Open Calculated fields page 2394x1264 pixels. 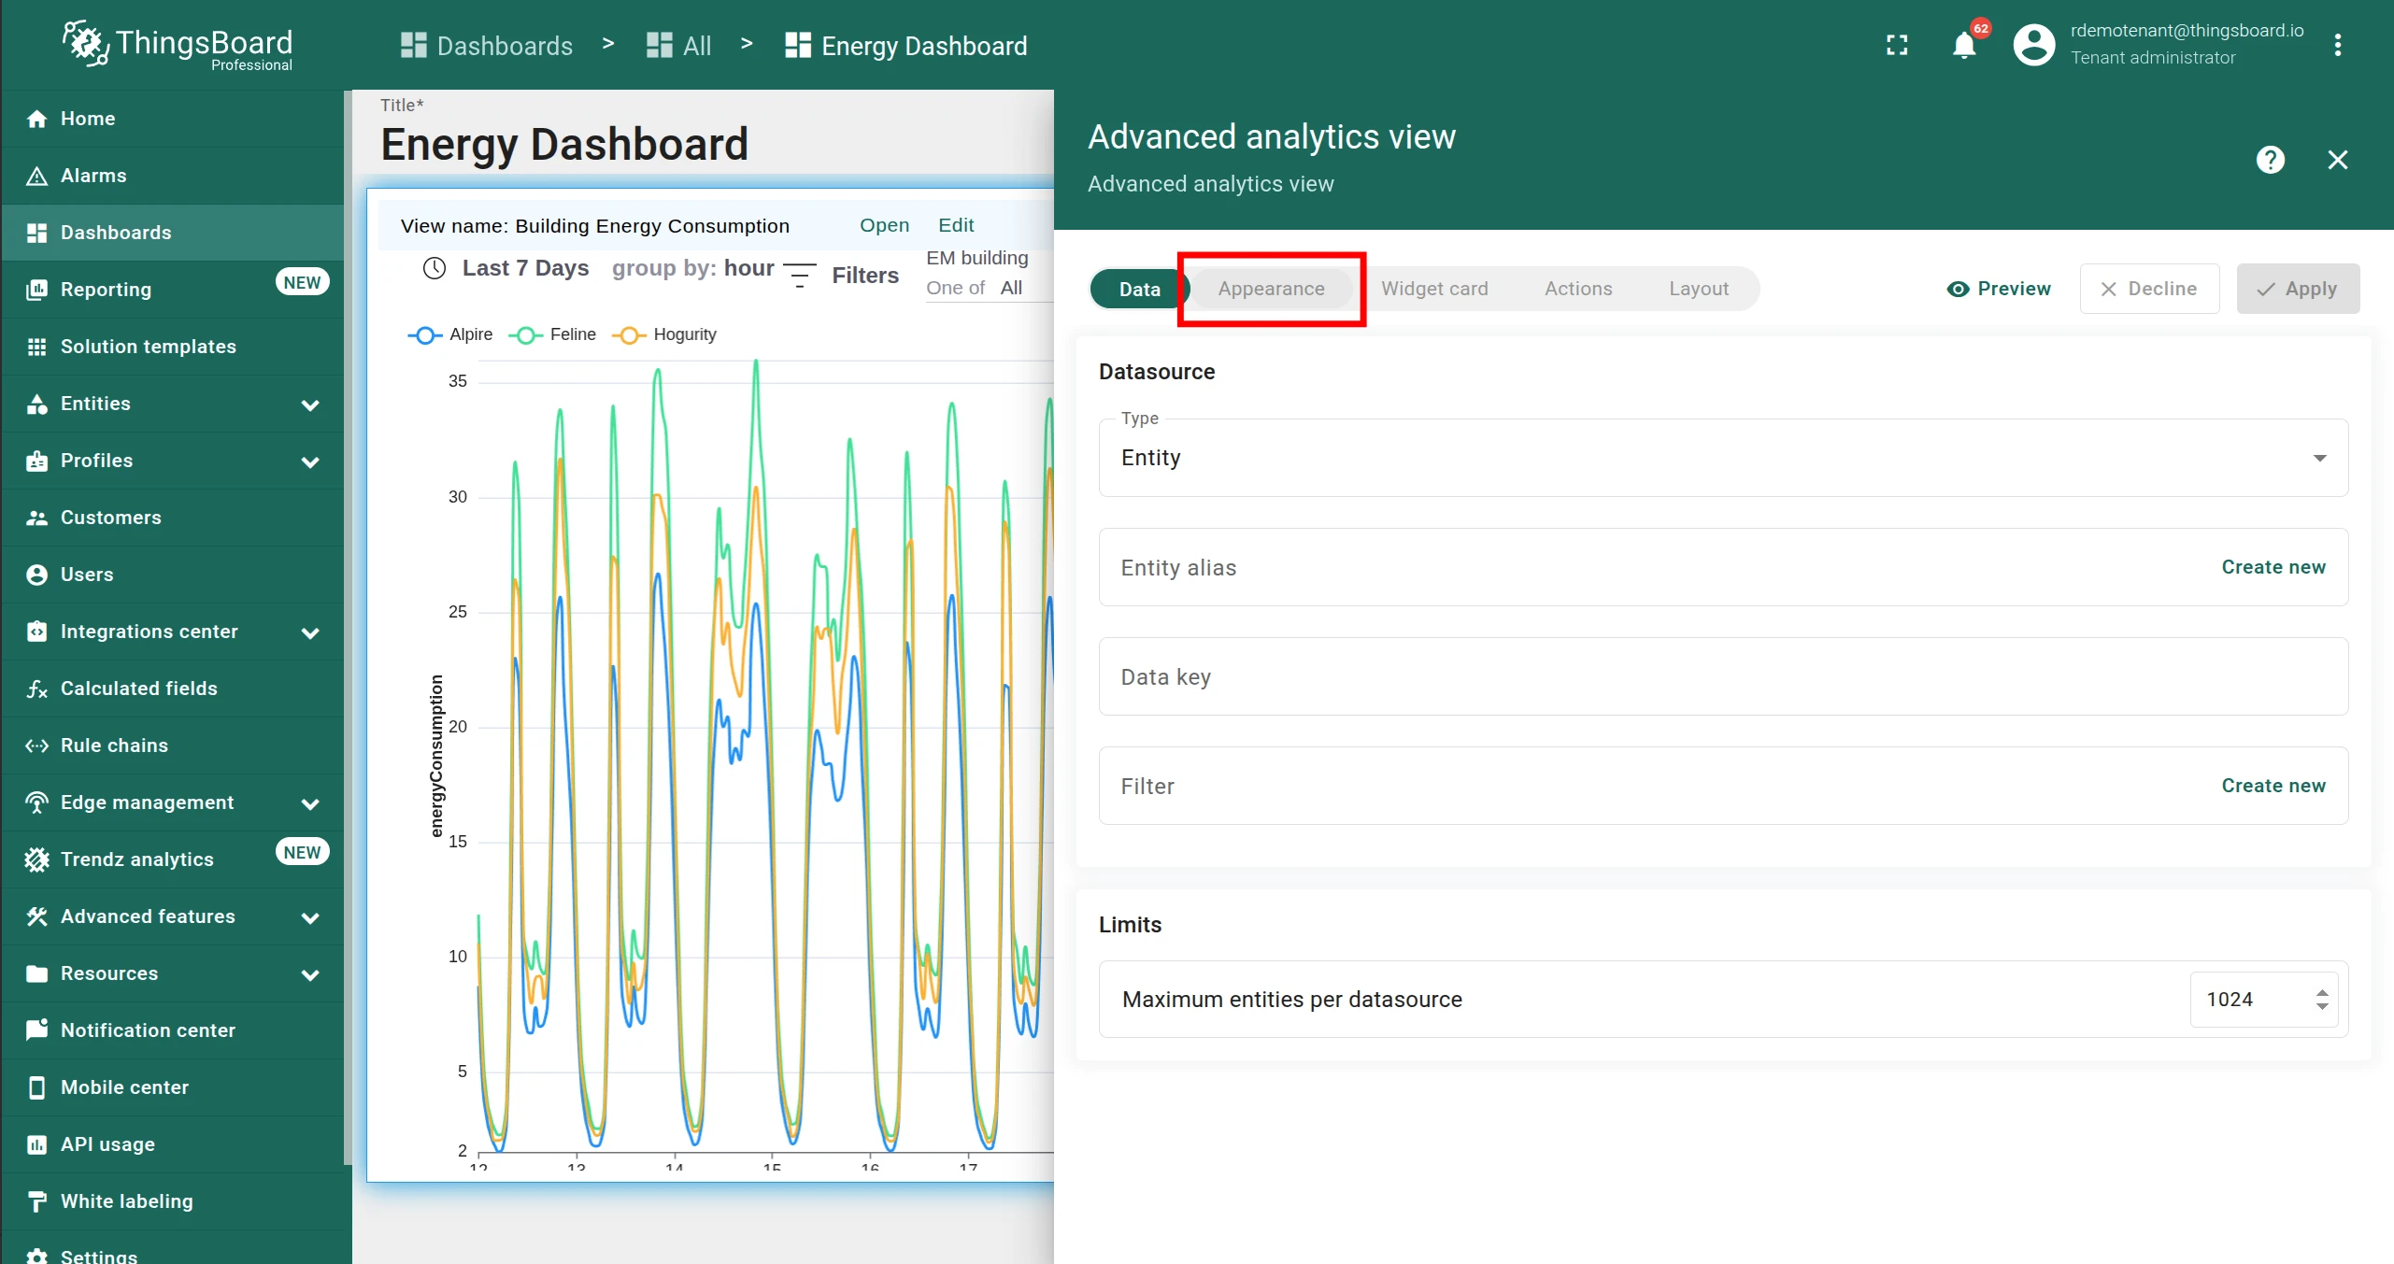(x=172, y=689)
